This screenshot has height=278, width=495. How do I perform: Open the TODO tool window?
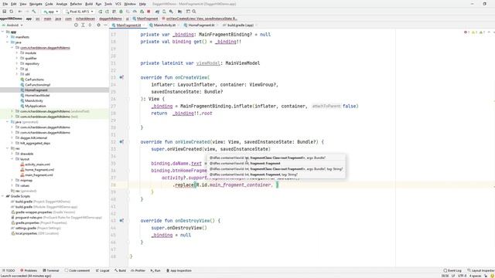tap(9, 270)
